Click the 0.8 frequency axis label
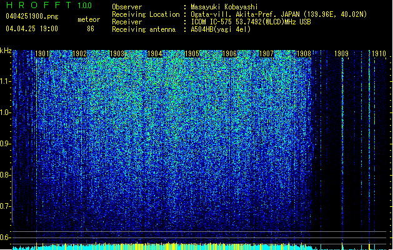393x250 pixels. click(x=5, y=175)
